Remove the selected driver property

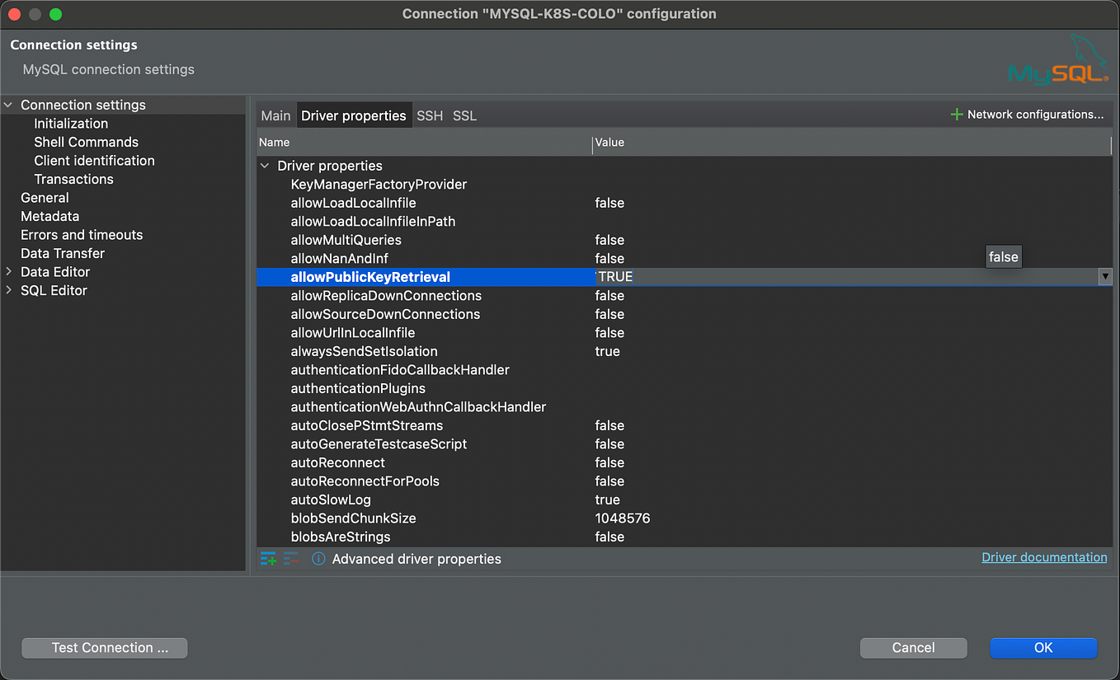coord(290,558)
